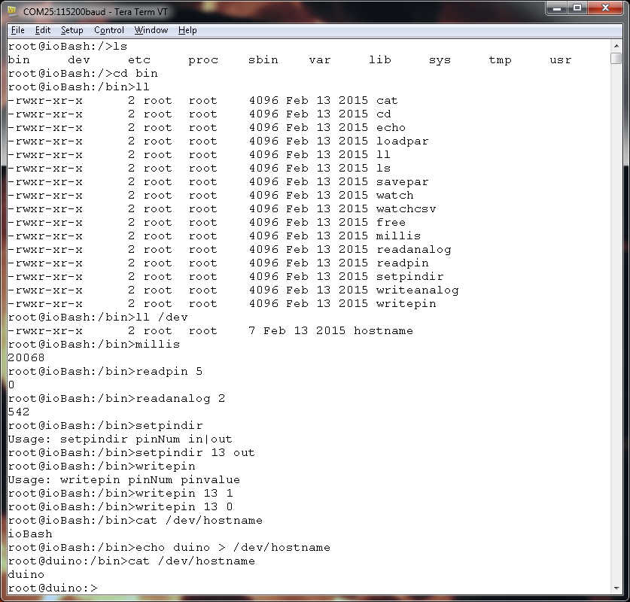
Task: Click the 'proc' directory in ls output
Action: click(203, 60)
